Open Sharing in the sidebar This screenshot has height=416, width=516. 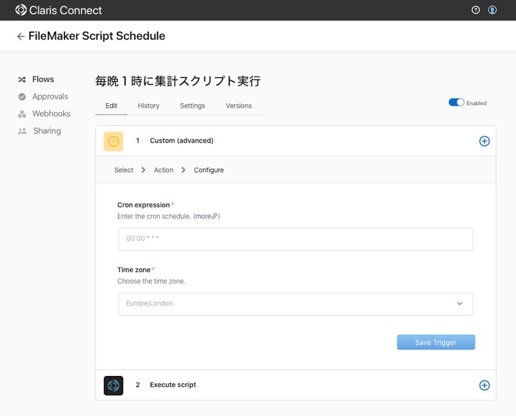(x=47, y=131)
